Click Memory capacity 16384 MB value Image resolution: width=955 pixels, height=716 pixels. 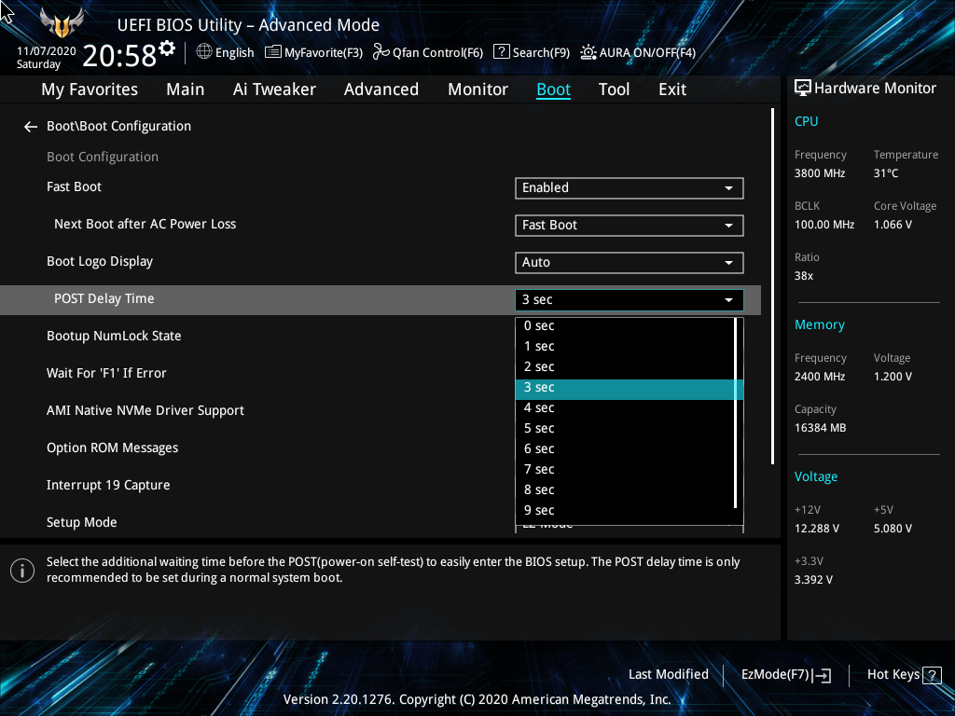pos(821,428)
